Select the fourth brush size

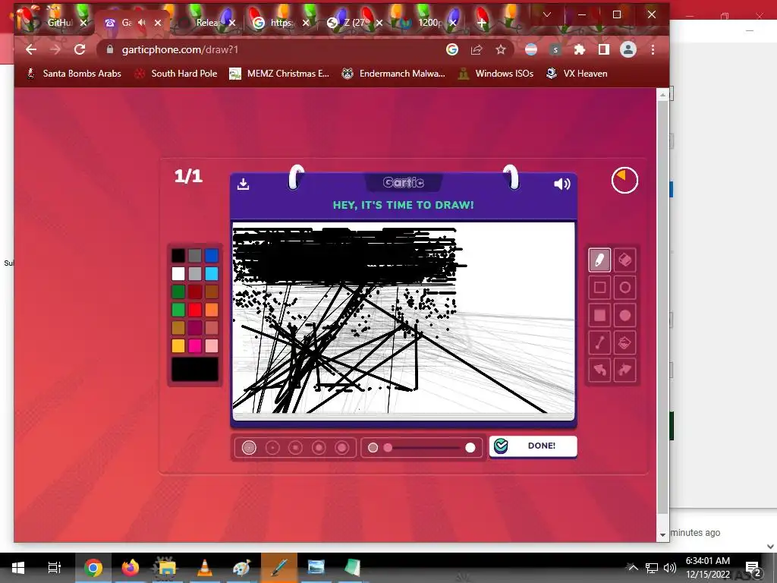click(319, 448)
